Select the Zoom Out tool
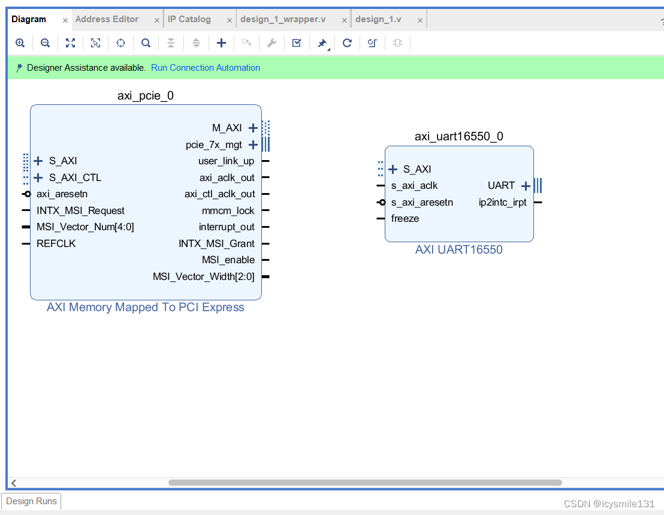The image size is (664, 515). (45, 43)
